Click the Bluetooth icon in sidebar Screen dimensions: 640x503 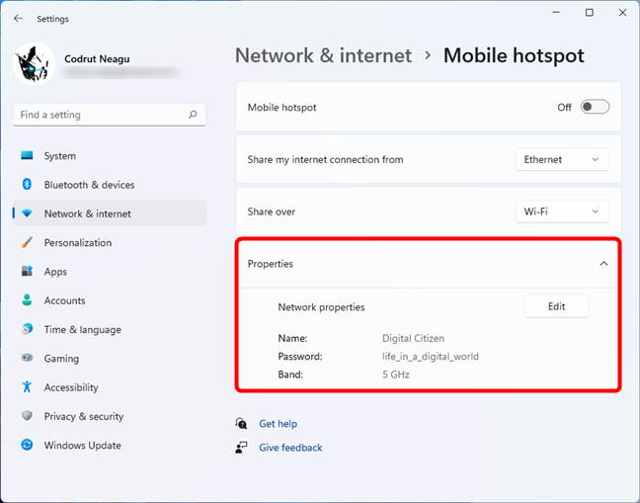click(27, 185)
